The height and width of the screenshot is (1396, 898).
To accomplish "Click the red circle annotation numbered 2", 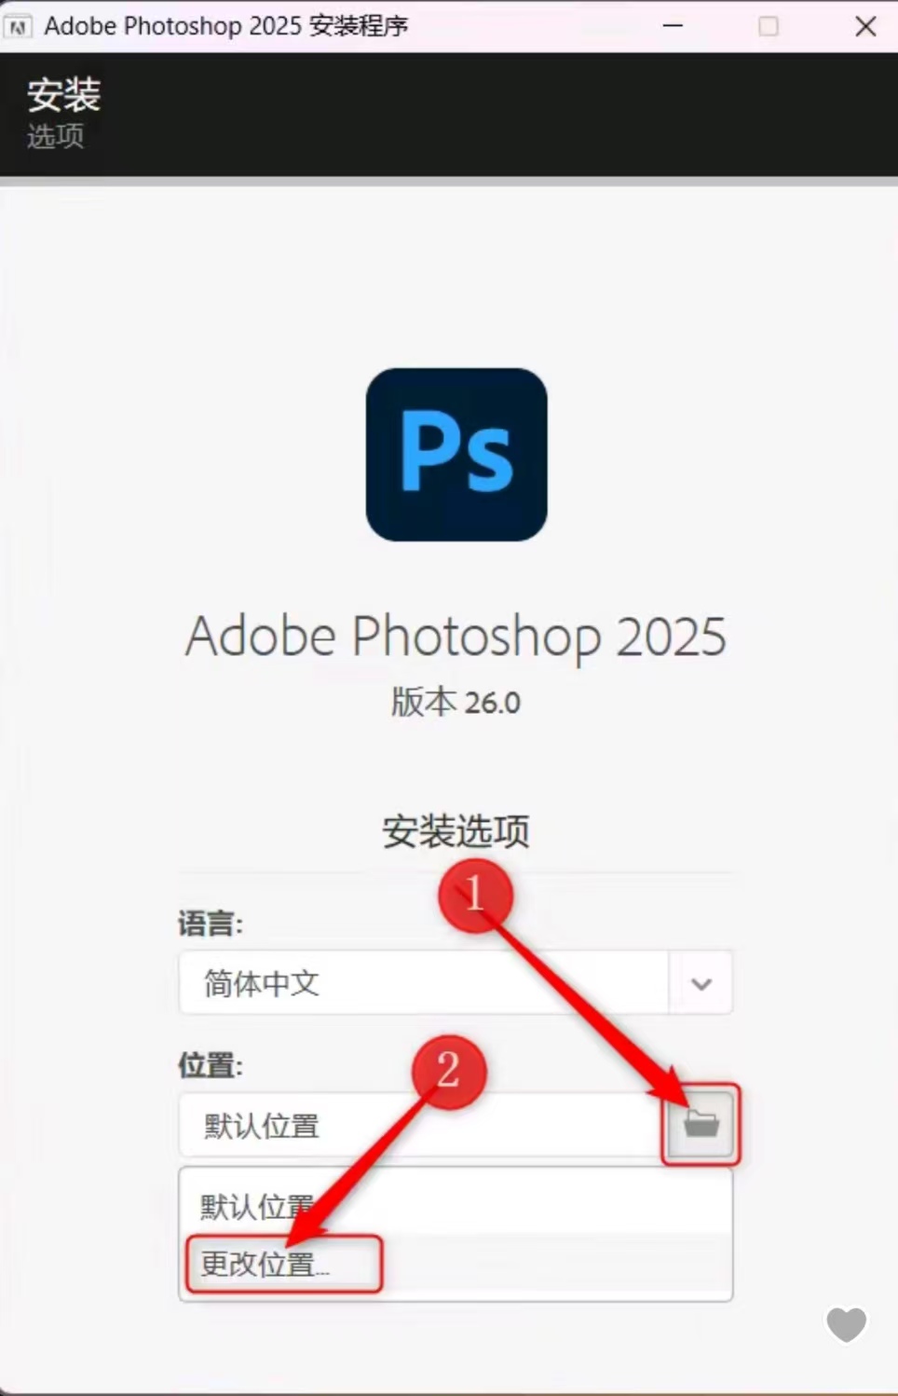I will point(448,1071).
